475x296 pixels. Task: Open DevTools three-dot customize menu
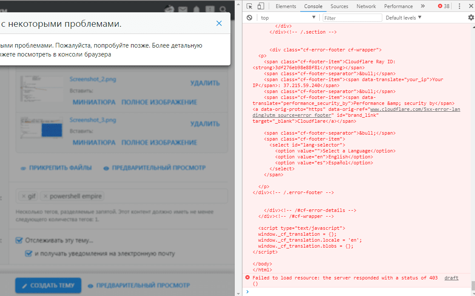(460, 6)
